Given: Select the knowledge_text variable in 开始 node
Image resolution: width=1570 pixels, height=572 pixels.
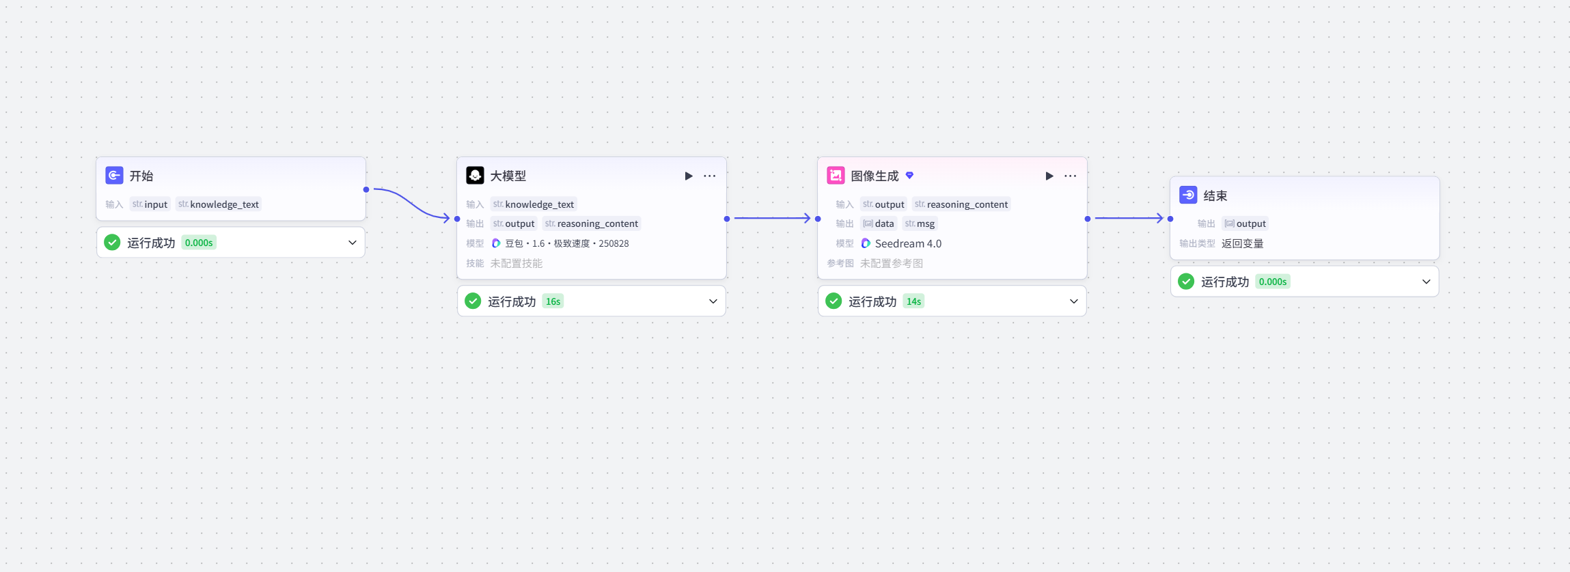Looking at the screenshot, I should (219, 204).
